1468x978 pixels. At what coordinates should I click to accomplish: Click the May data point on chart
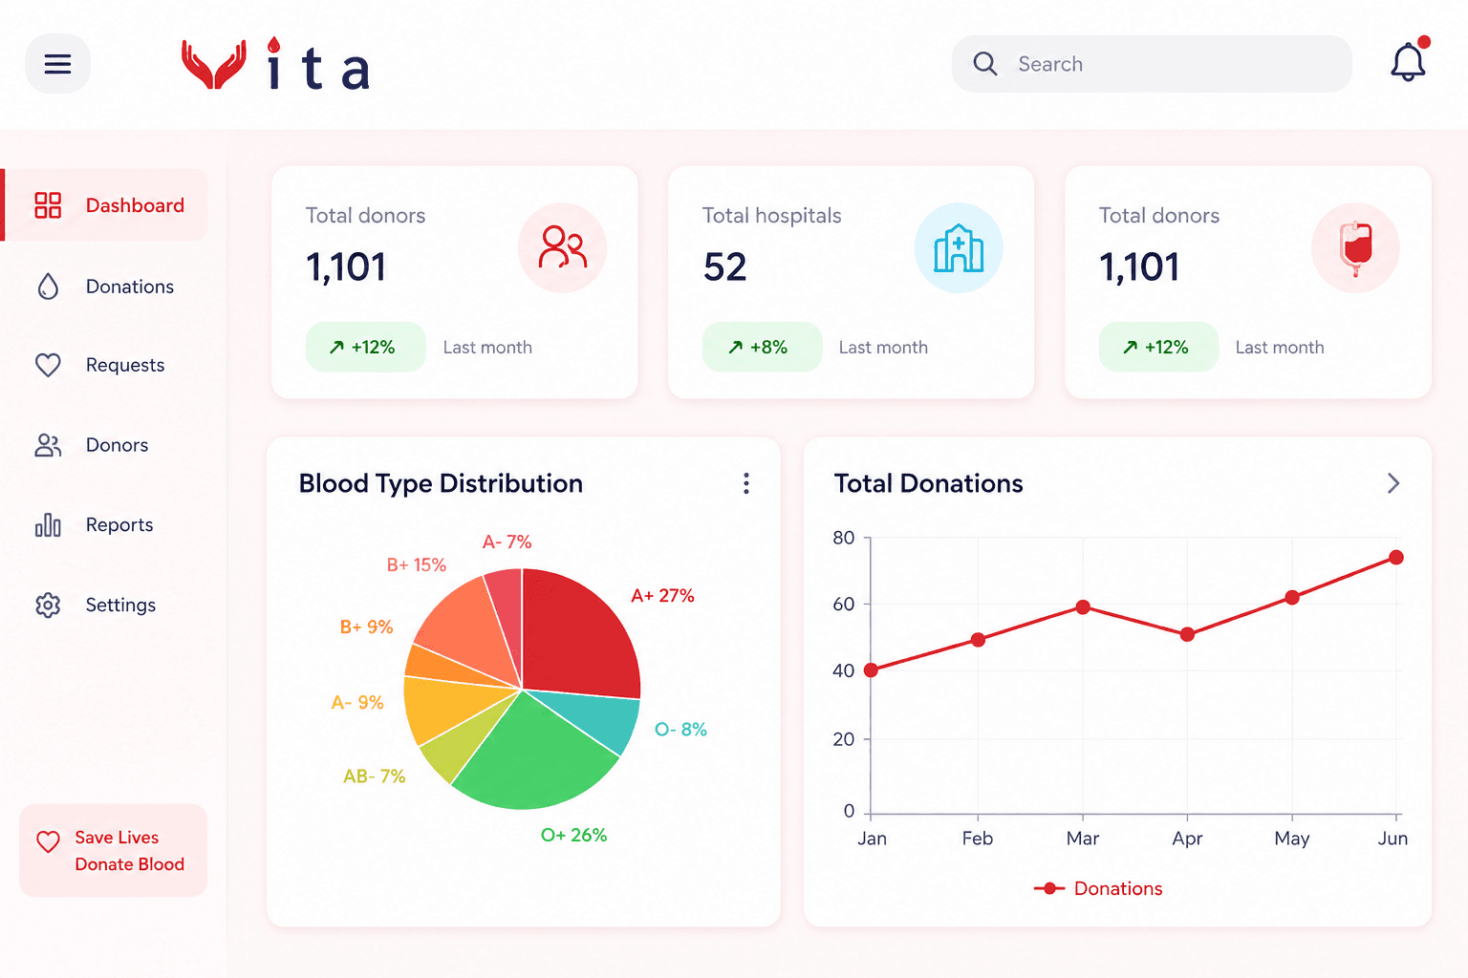[1292, 598]
